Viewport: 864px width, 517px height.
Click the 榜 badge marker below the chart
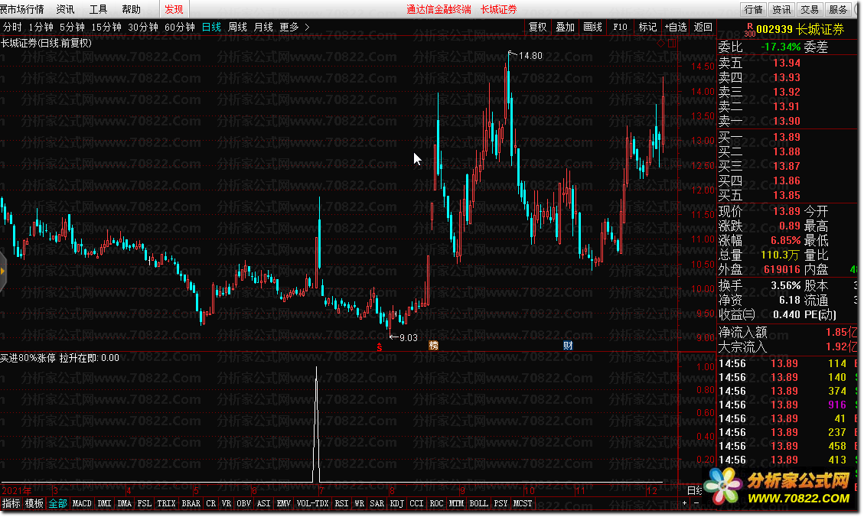[434, 345]
